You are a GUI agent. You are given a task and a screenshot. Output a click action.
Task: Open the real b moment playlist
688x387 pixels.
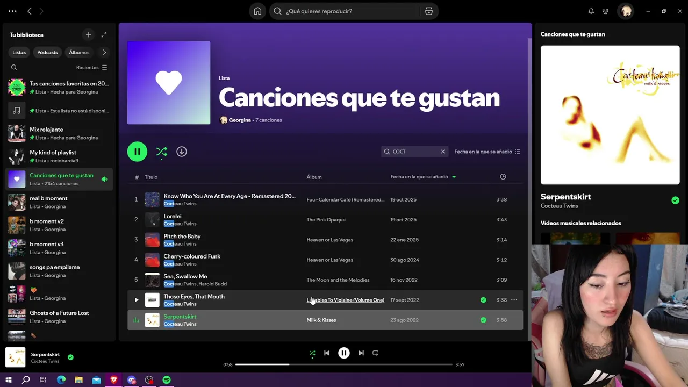59,202
